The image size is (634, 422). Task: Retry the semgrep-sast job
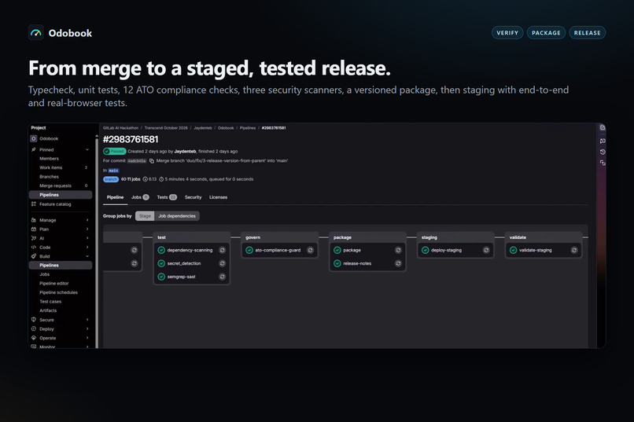point(222,277)
